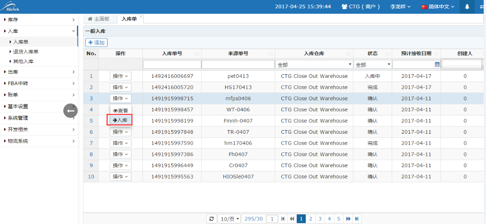Choose 查看 from the open 操作 menu

[120, 110]
